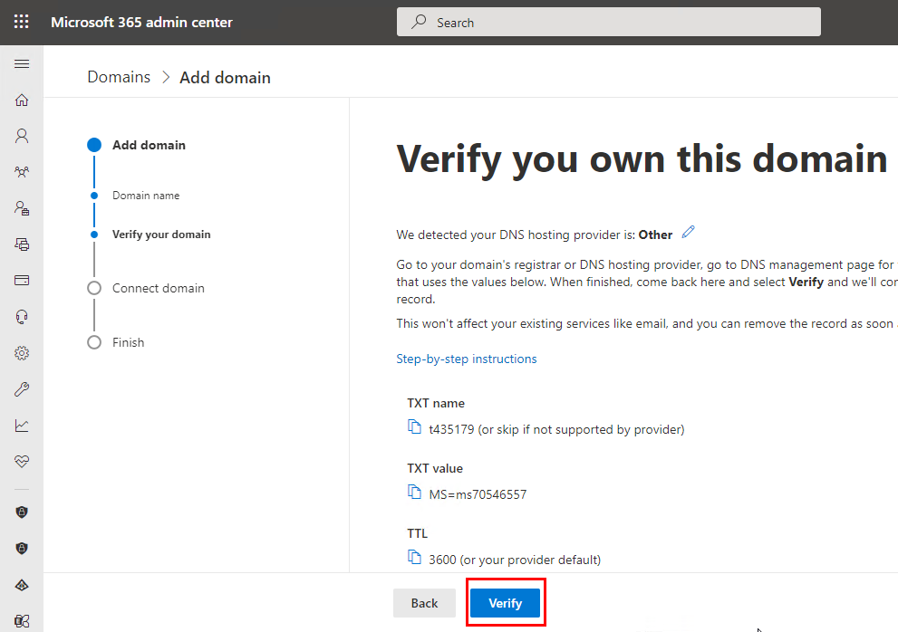Click the Back button

pos(424,603)
